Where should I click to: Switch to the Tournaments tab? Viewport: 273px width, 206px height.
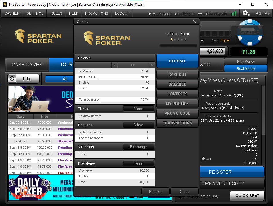point(61,65)
